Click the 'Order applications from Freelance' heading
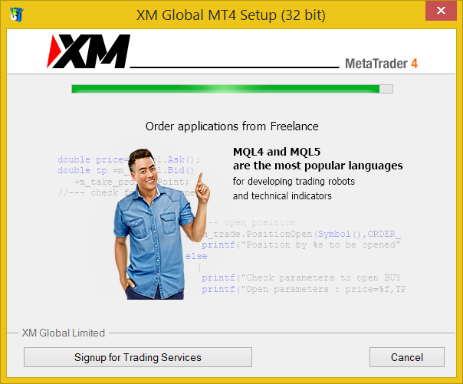Viewport: 463px width, 384px height. [x=232, y=126]
